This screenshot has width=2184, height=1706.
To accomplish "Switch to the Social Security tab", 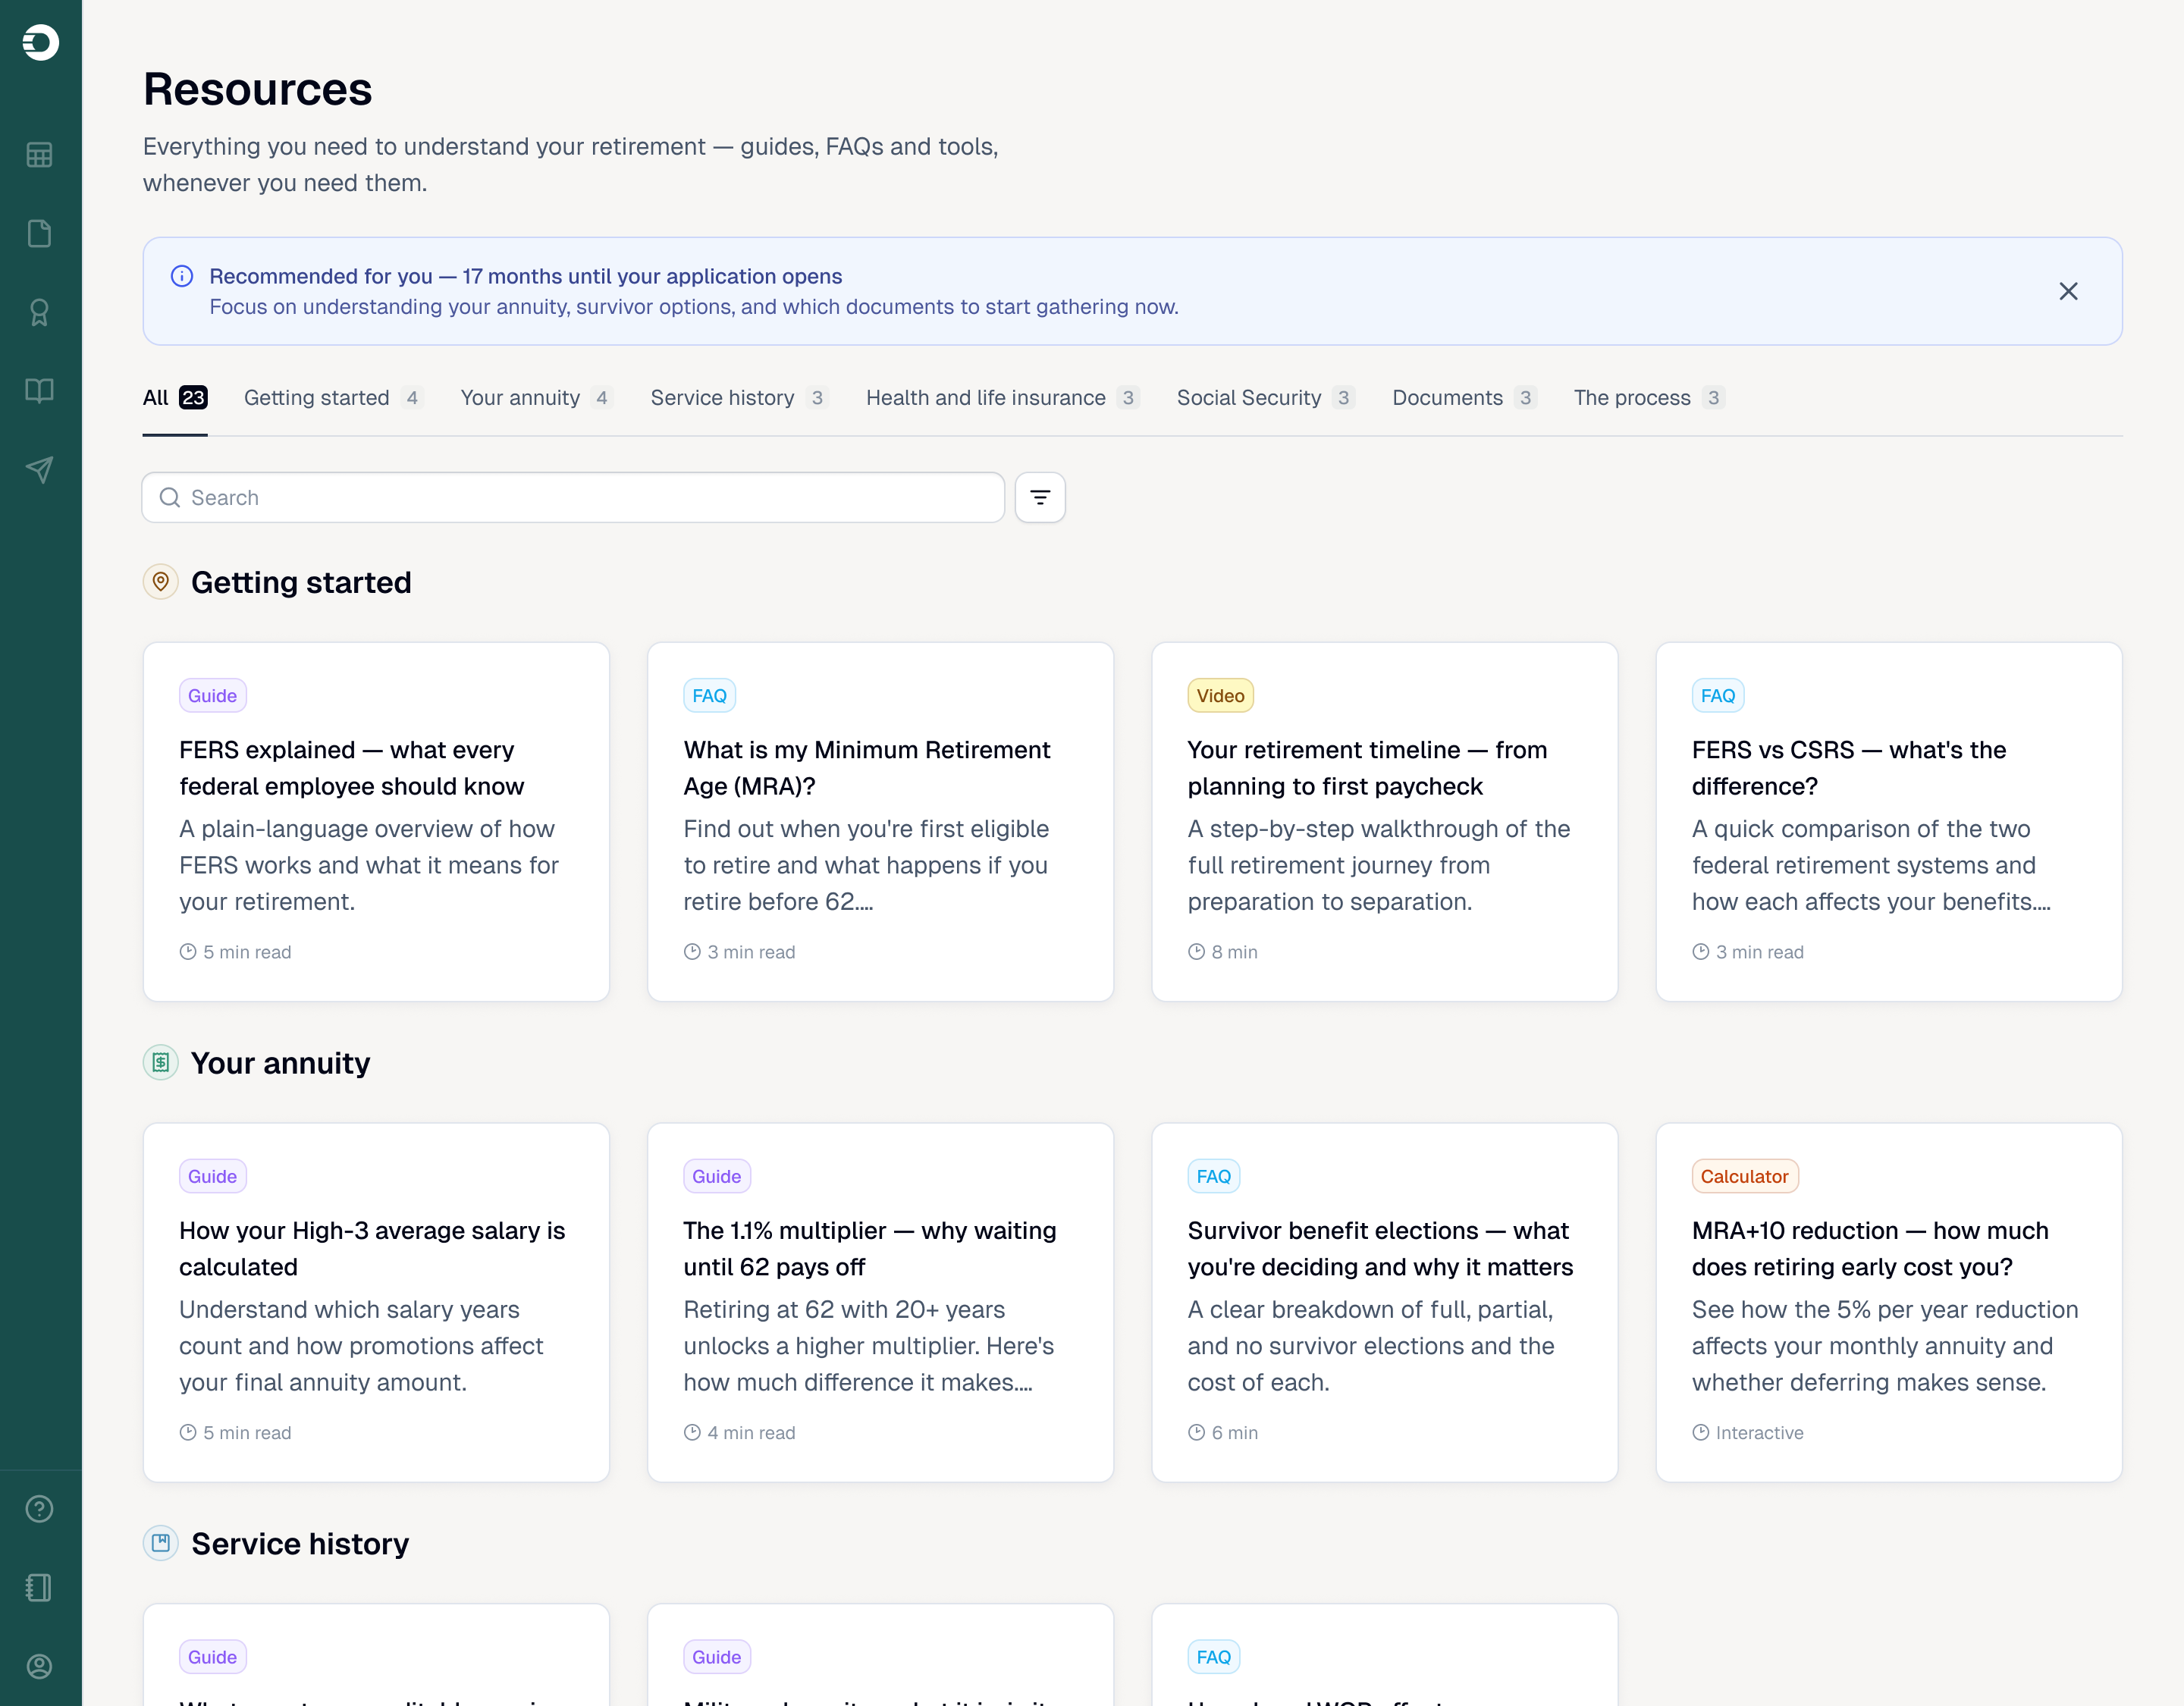I will point(1266,398).
